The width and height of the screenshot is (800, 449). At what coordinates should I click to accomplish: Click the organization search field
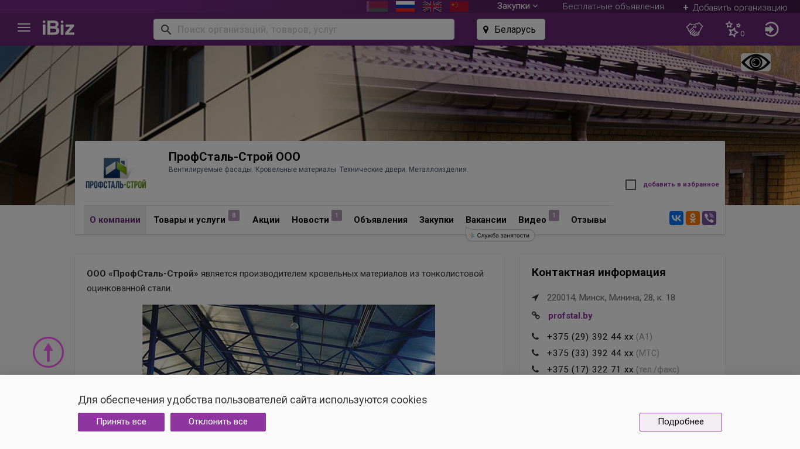pyautogui.click(x=310, y=29)
